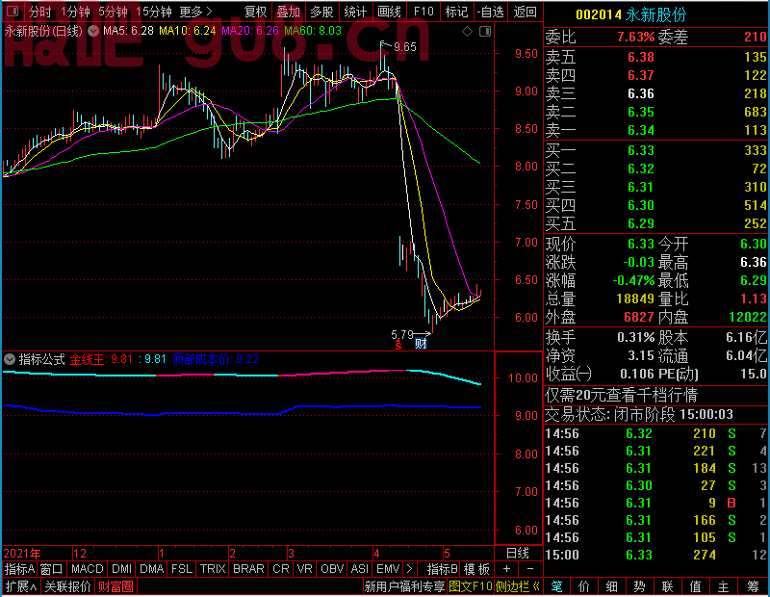Toggle the side panel icon next to the diamond
This screenshot has width=770, height=597.
click(485, 32)
